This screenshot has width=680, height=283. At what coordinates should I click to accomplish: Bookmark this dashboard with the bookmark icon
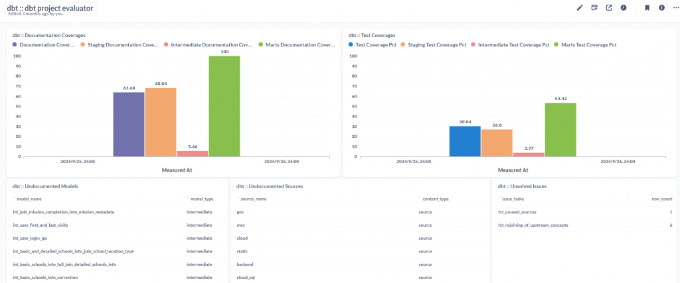(647, 8)
